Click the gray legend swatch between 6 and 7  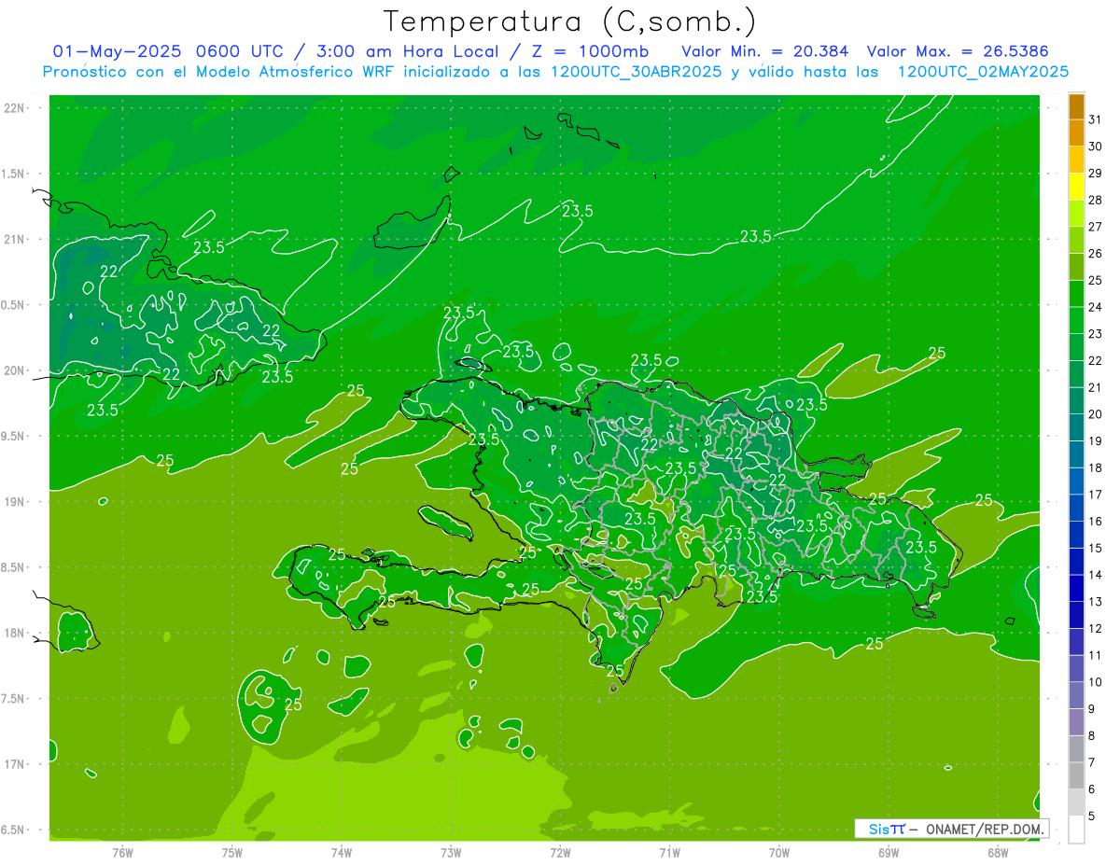tap(1076, 775)
